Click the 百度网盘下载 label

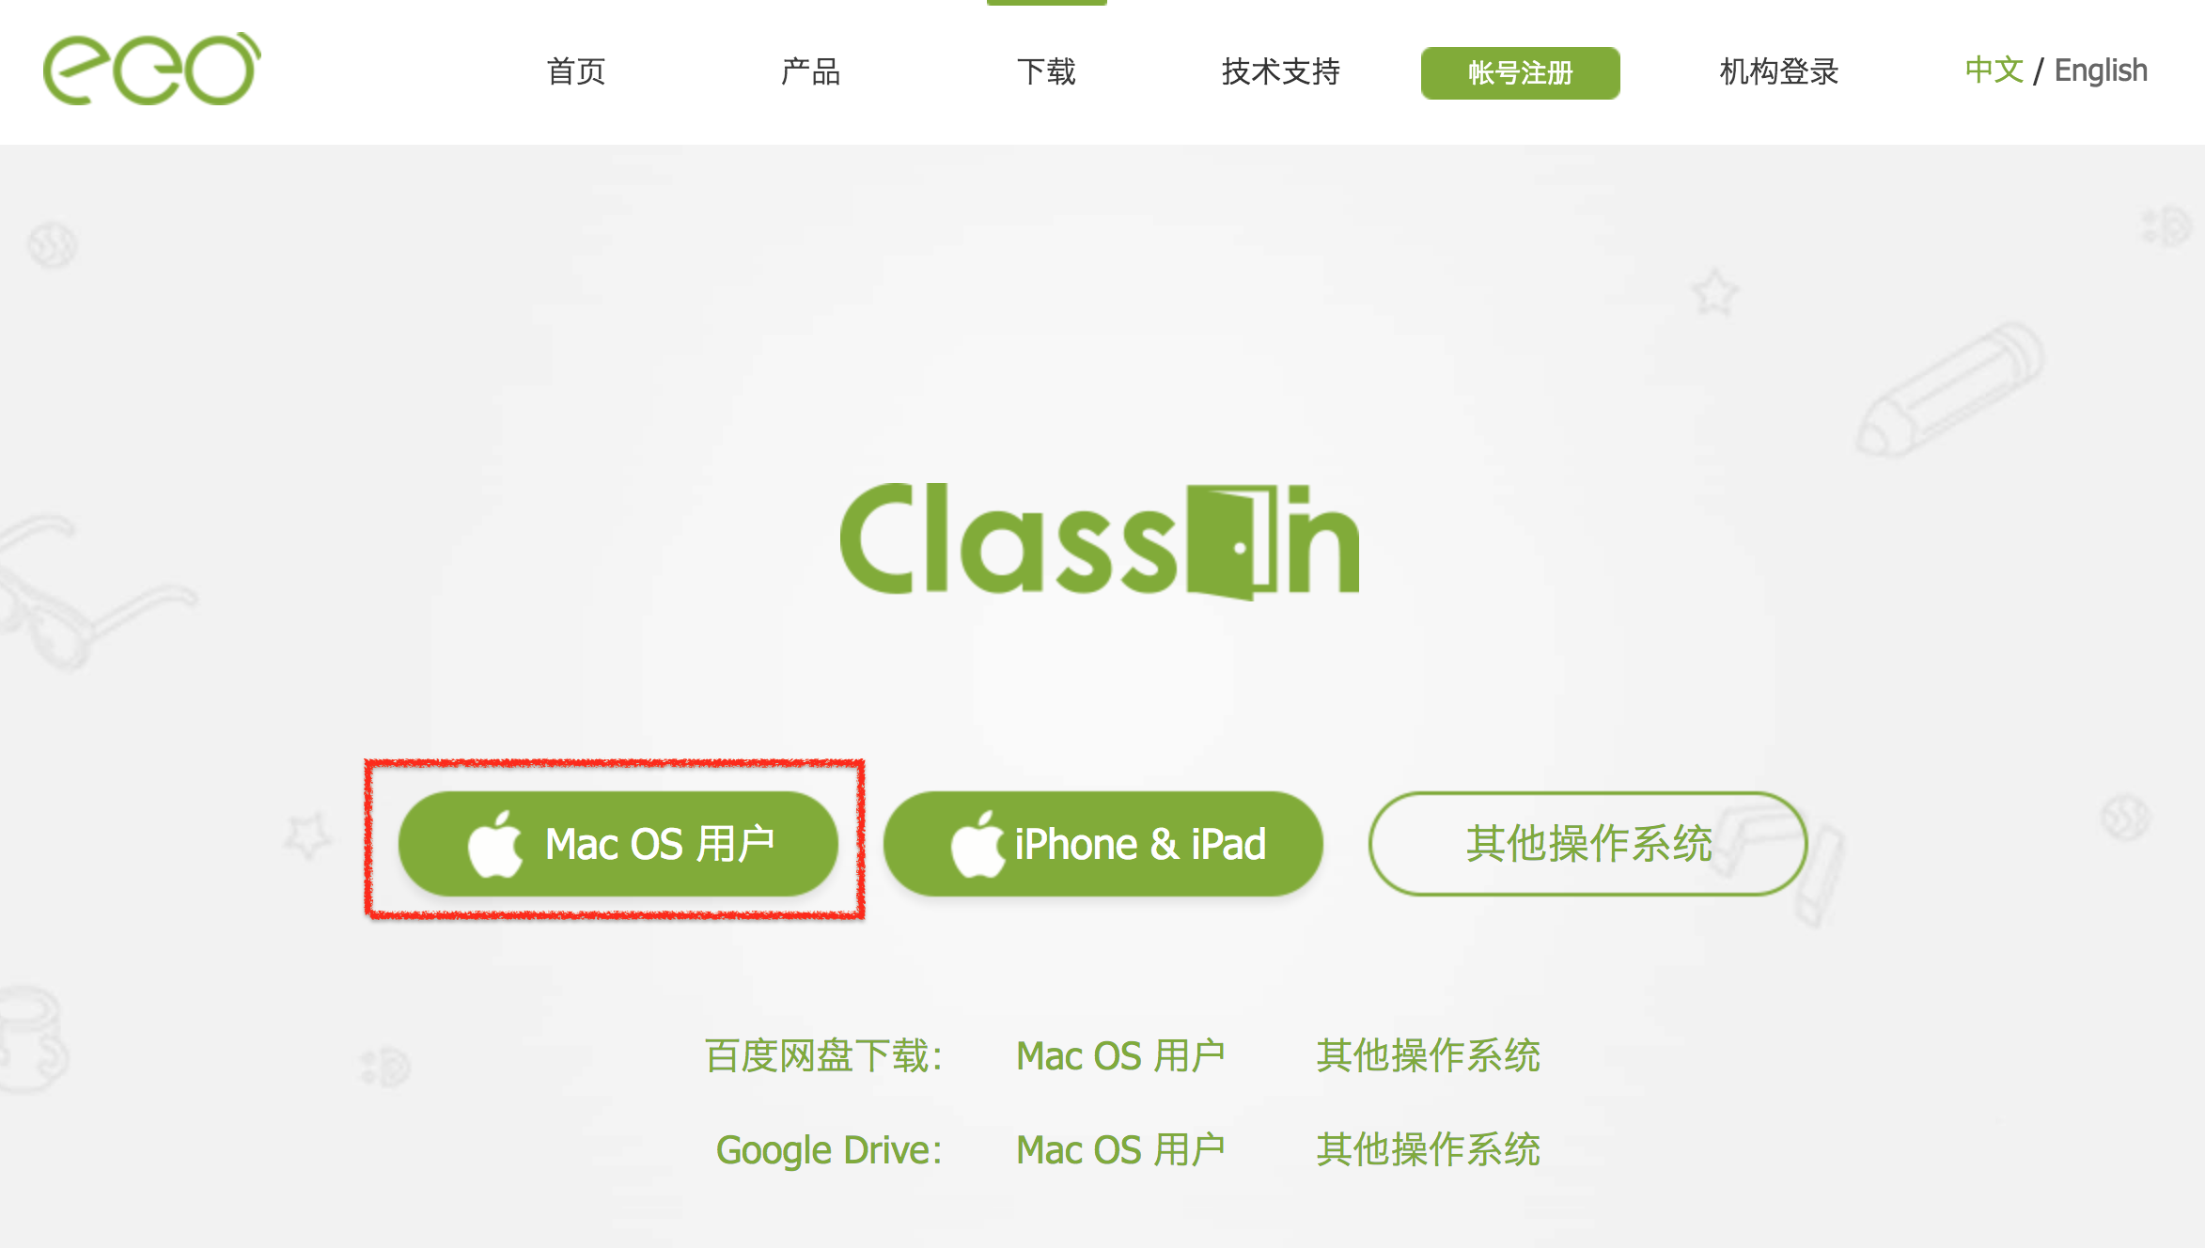point(823,1056)
